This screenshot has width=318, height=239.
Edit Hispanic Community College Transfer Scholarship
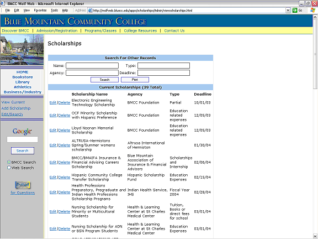click(53, 177)
